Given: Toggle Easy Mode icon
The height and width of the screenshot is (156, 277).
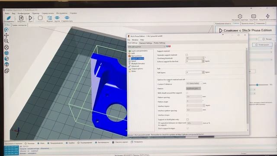Looking at the screenshot, I should coord(254,16).
